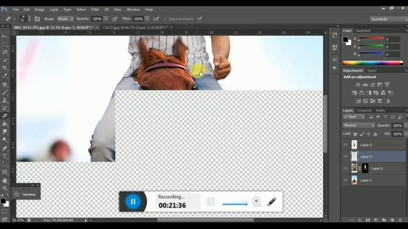Switch to the Paths tab
408x229 pixels.
point(381,111)
